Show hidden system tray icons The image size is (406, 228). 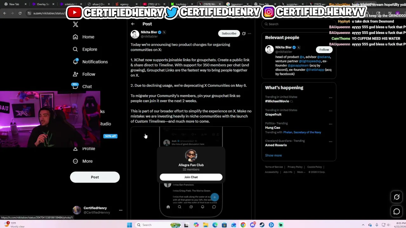(363, 225)
